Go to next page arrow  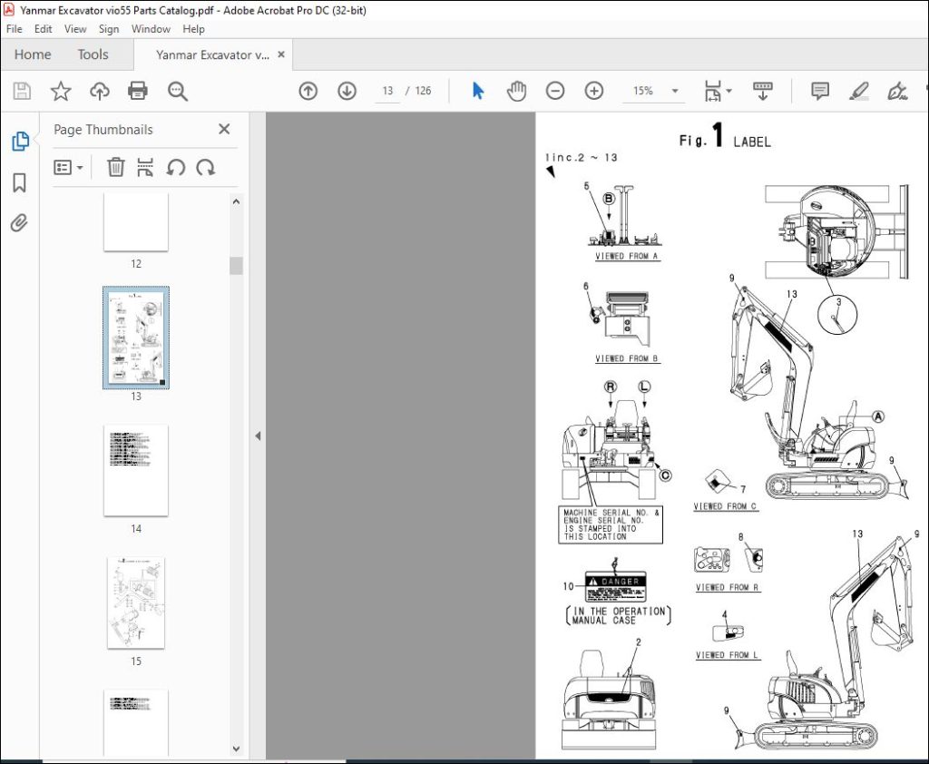pos(347,91)
